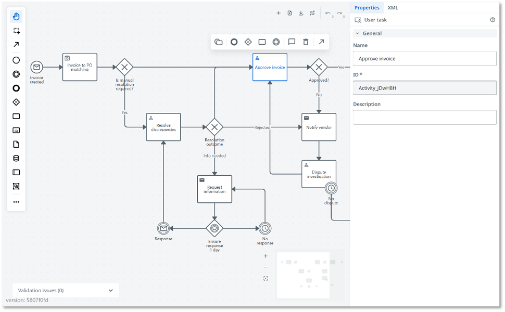Viewport: 505px width, 312px height.
Task: Pick the intermediate event double circle in palette
Action: point(16,74)
